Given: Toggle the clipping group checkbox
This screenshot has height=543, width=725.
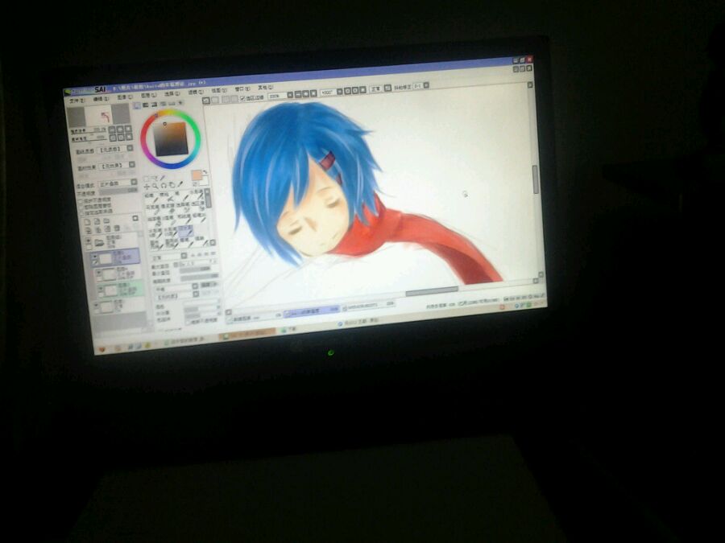Looking at the screenshot, I should (x=81, y=208).
